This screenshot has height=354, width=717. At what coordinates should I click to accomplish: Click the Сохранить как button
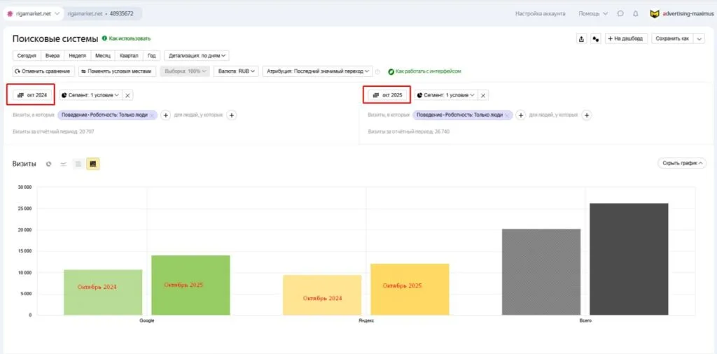tap(672, 38)
